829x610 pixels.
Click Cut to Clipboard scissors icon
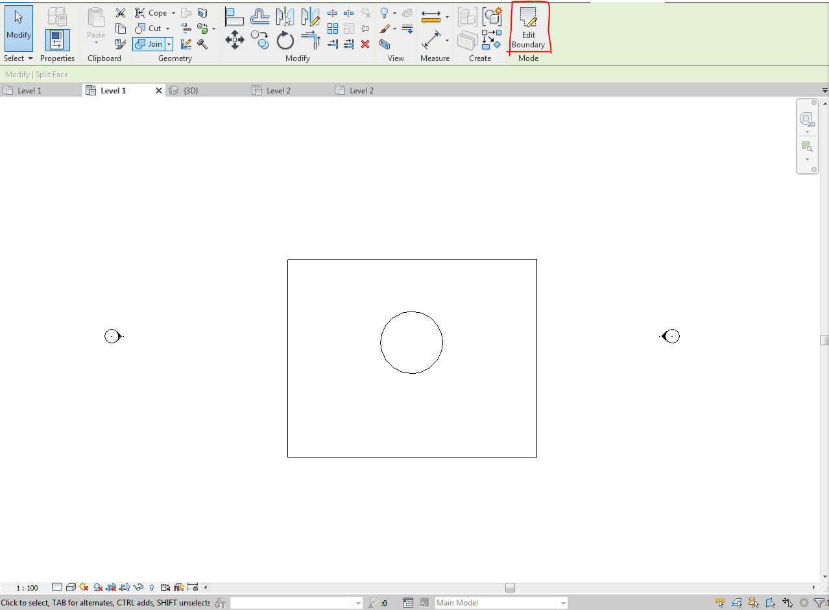point(121,13)
